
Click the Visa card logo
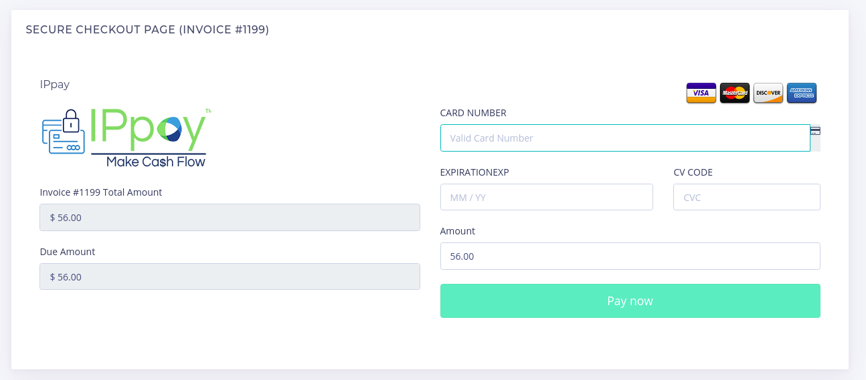pyautogui.click(x=701, y=93)
